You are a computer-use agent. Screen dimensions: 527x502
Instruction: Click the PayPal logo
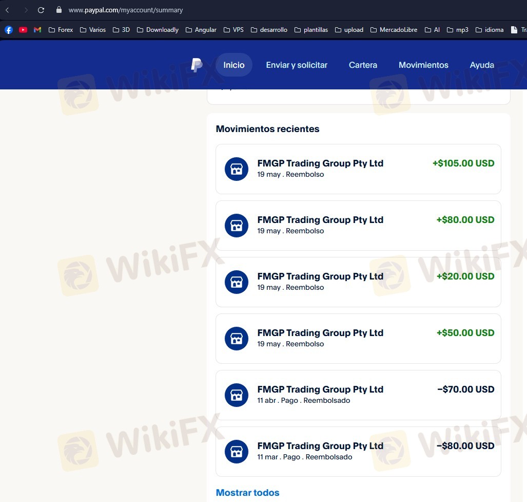[x=197, y=65]
